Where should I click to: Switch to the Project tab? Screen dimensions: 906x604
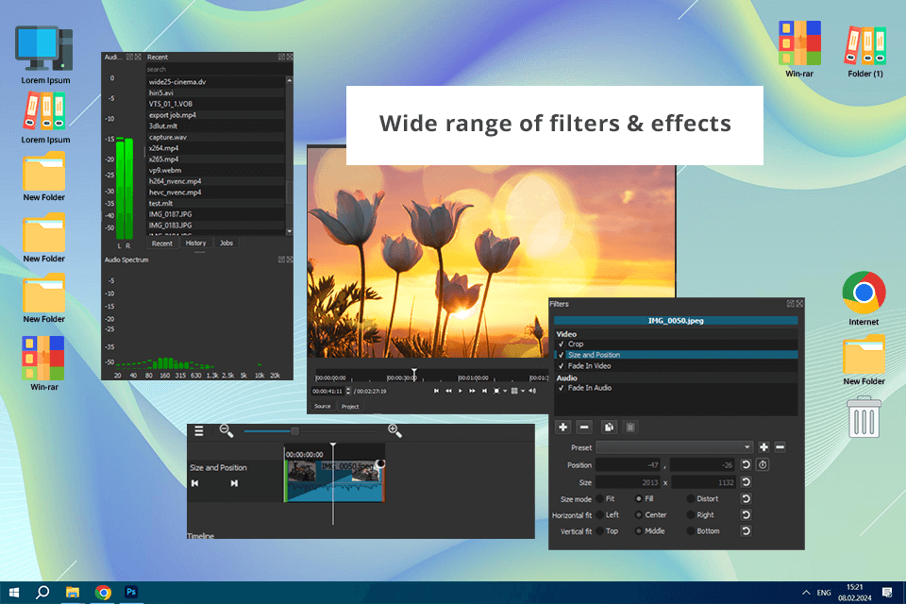(350, 407)
